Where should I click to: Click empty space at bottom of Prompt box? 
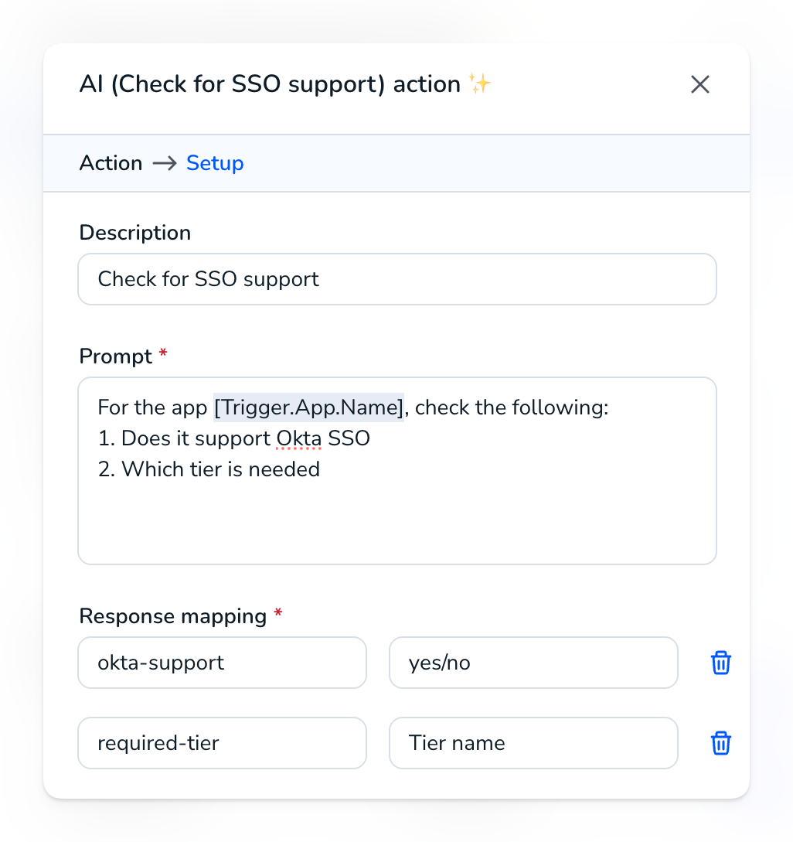coord(397,527)
